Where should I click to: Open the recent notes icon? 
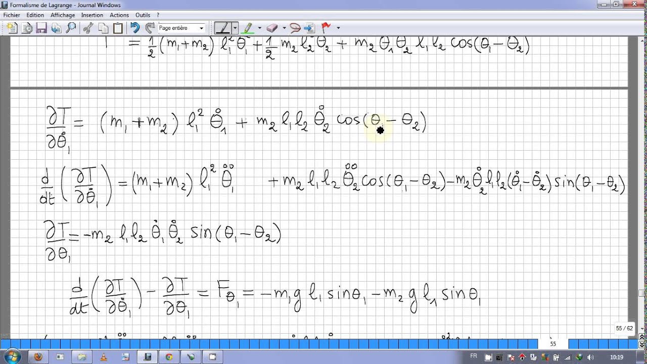(27, 28)
